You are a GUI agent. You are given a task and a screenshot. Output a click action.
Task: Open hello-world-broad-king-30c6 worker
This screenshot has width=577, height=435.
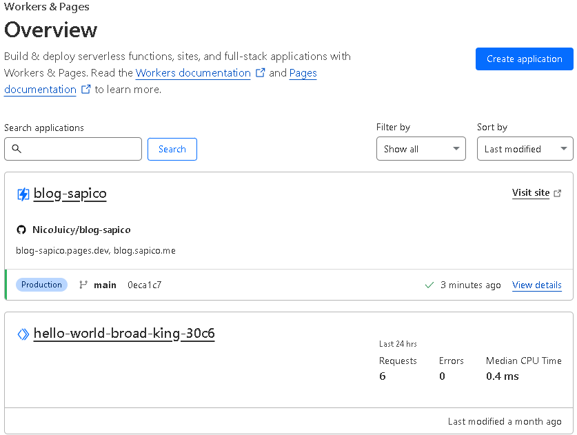pyautogui.click(x=124, y=334)
